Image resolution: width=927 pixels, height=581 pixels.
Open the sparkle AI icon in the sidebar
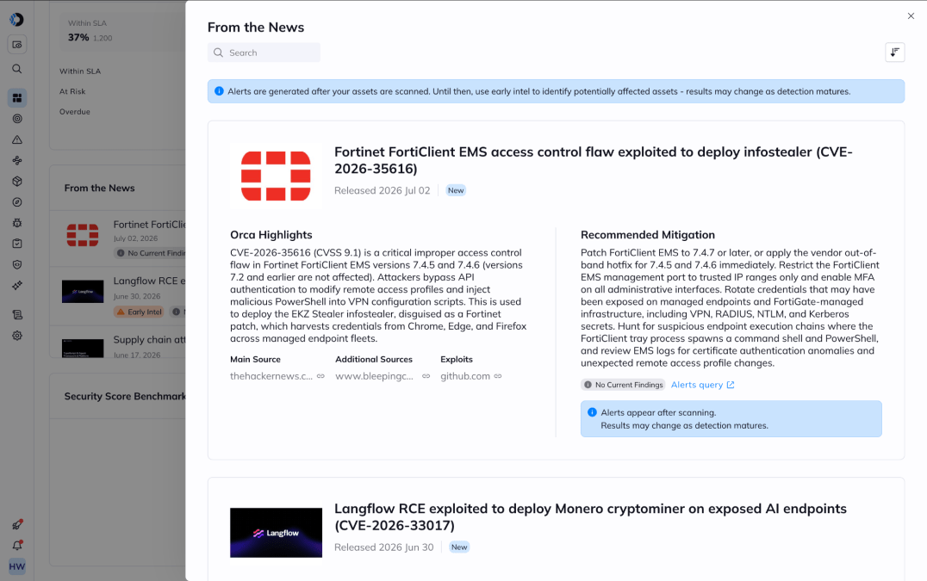pyautogui.click(x=17, y=285)
